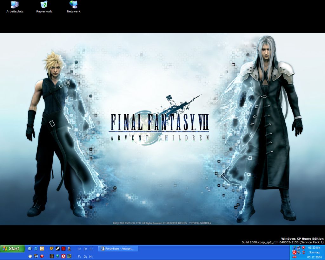Launch the red M application icon

63,248
